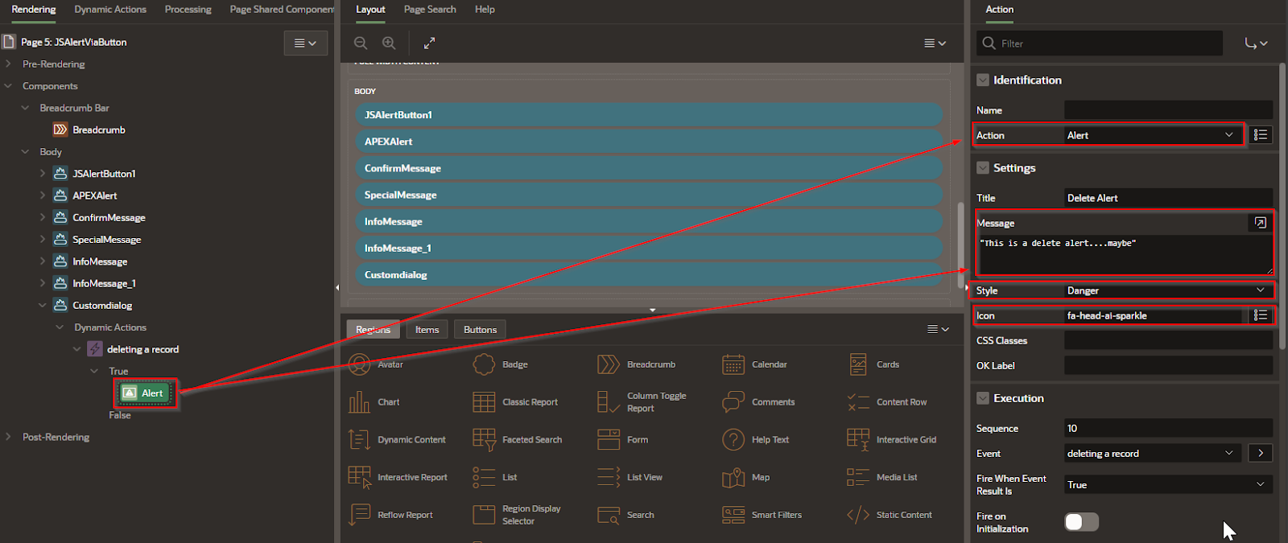Switch to the Processing tab
The width and height of the screenshot is (1288, 543).
[188, 10]
